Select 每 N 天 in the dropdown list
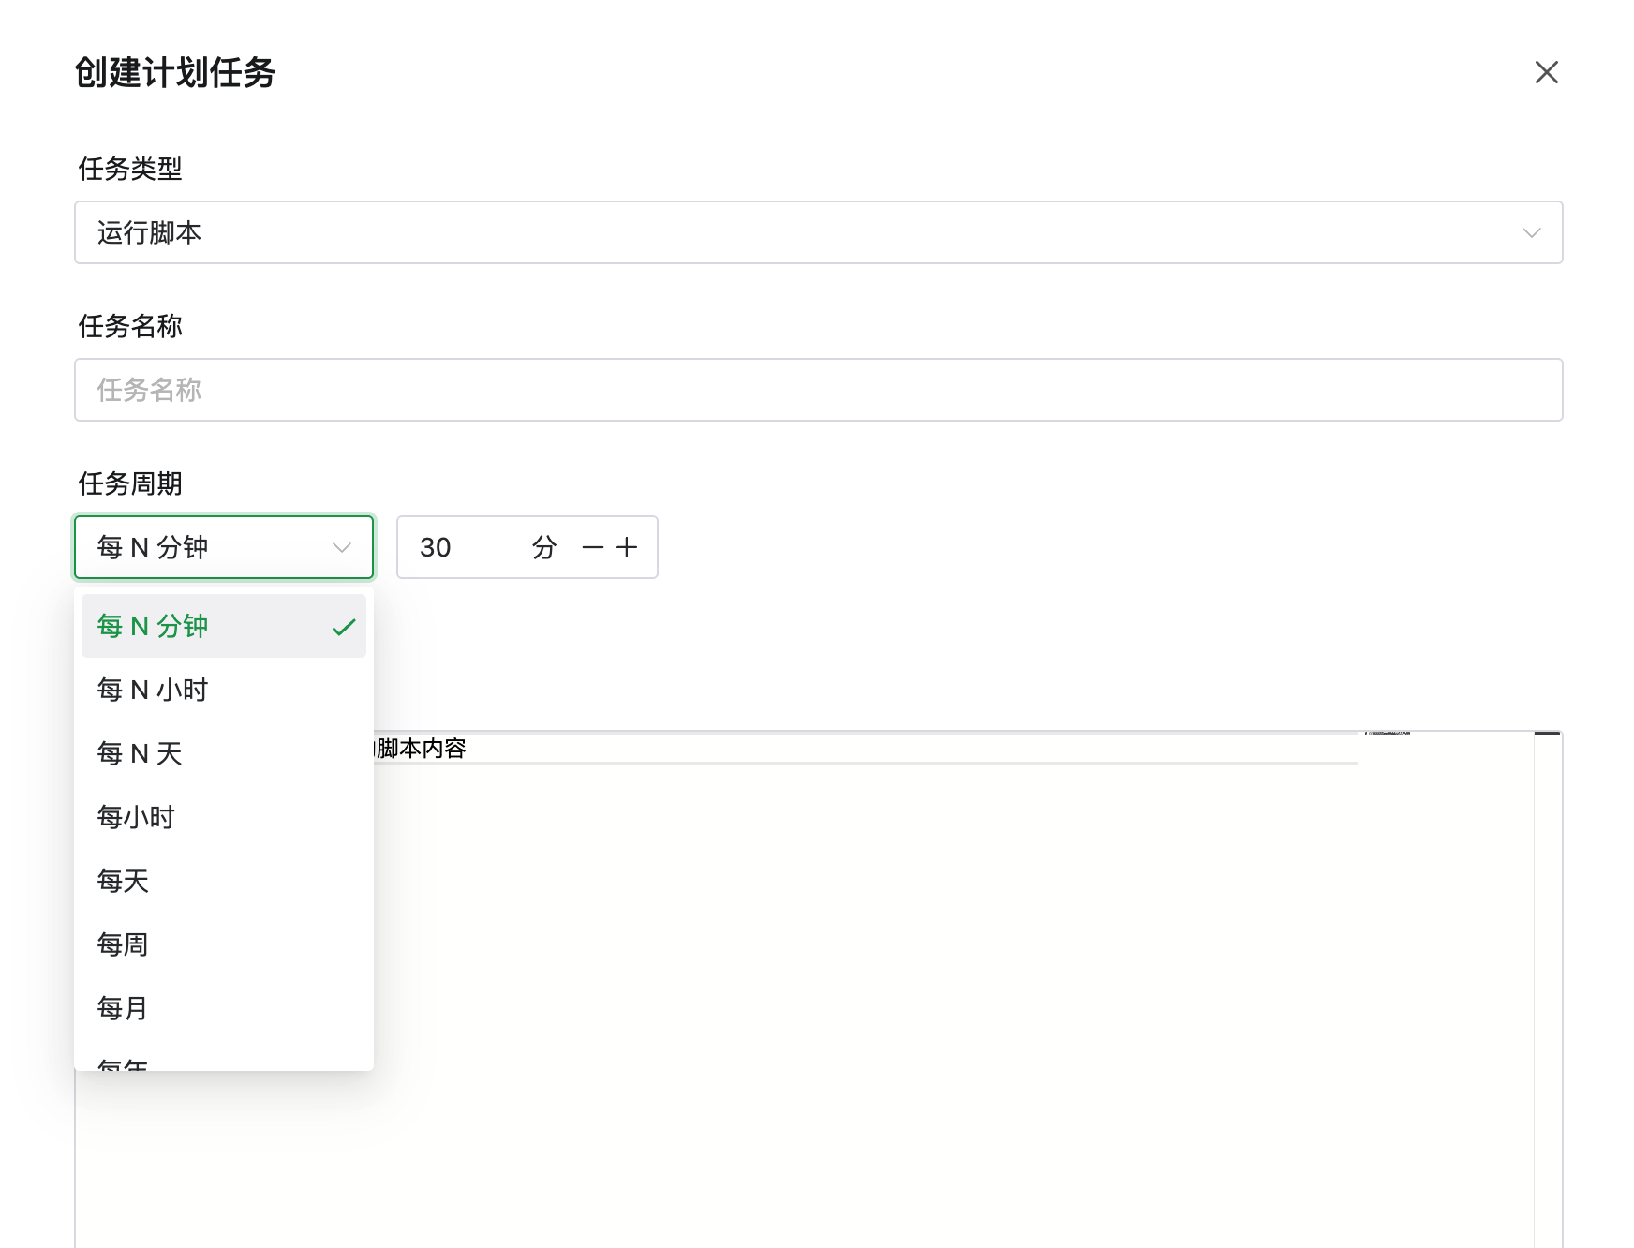 coord(140,753)
